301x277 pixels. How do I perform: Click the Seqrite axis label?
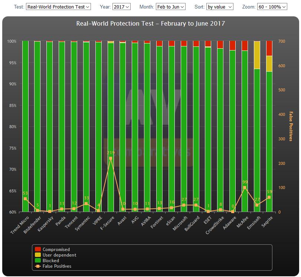coord(267,222)
